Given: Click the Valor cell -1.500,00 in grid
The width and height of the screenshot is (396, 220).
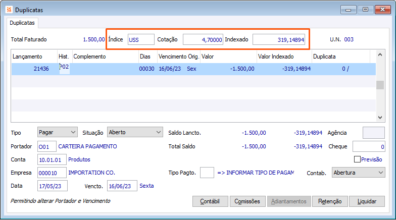Looking at the screenshot, I should (242, 69).
